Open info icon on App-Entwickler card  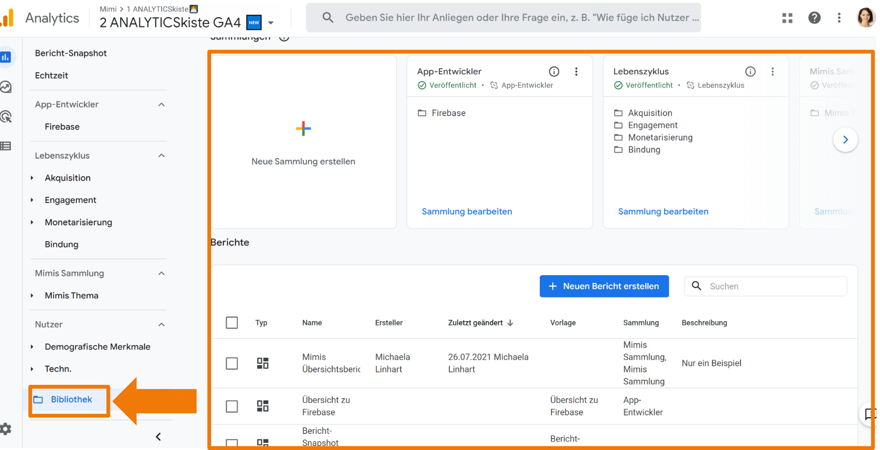[554, 71]
